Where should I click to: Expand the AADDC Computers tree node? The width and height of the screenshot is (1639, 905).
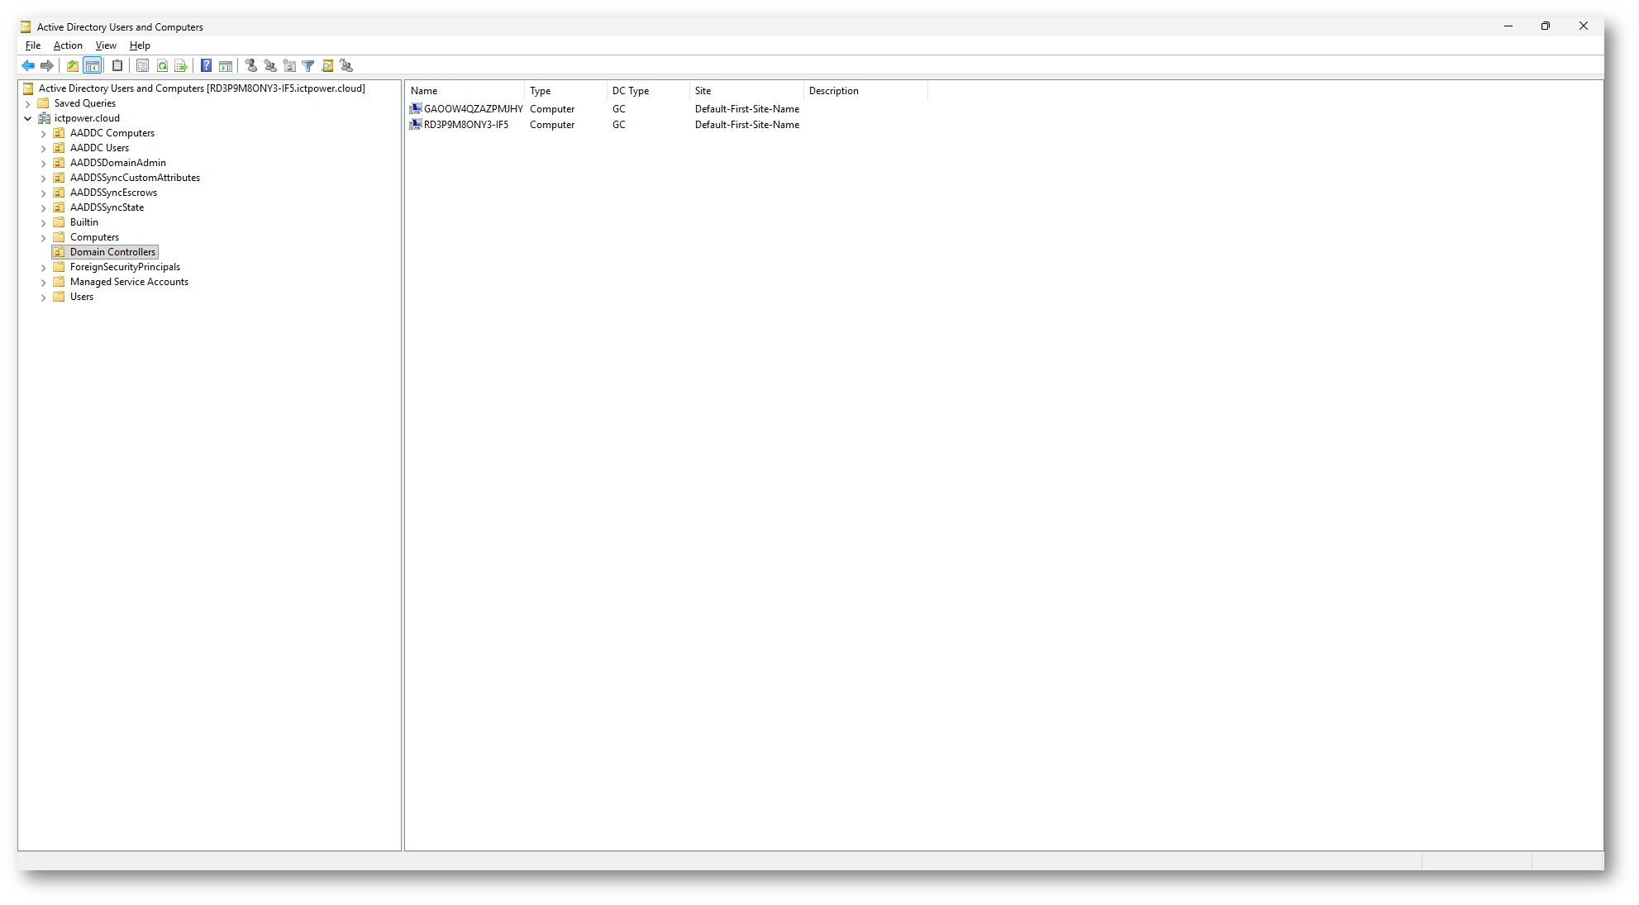[44, 134]
